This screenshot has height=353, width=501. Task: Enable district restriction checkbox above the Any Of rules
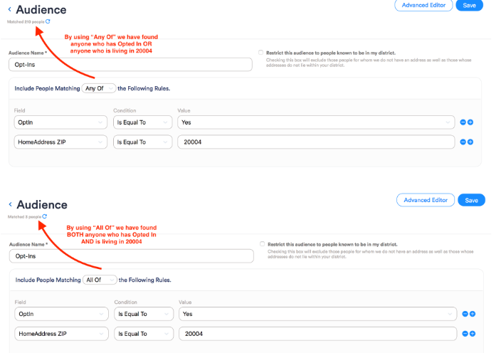(261, 53)
